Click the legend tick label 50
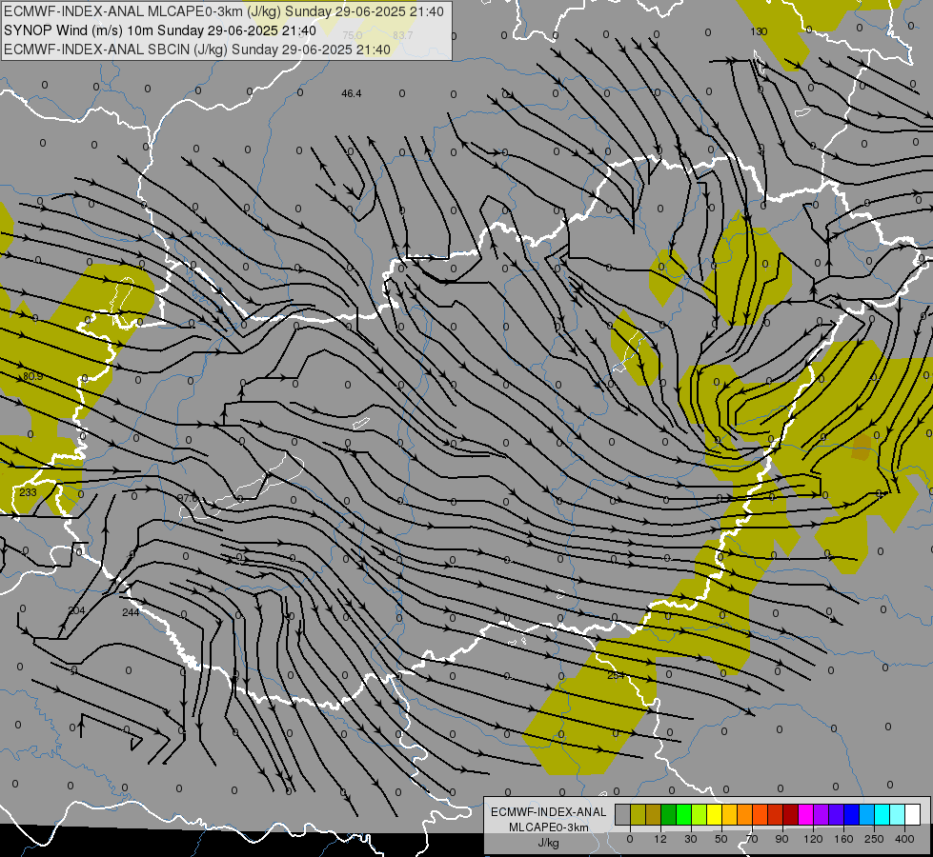This screenshot has height=857, width=933. click(x=721, y=839)
